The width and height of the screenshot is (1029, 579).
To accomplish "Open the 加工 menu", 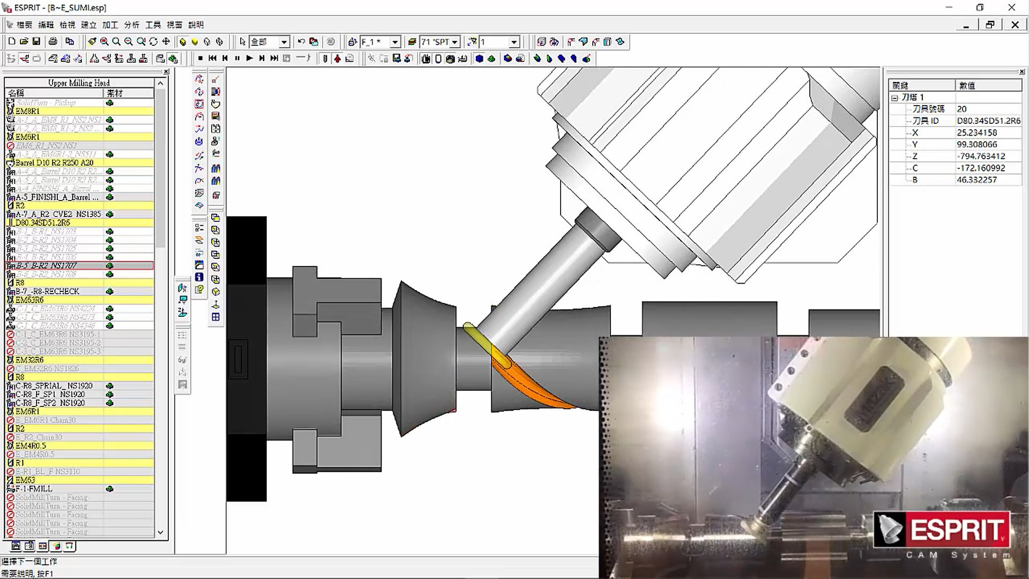I will pyautogui.click(x=110, y=25).
